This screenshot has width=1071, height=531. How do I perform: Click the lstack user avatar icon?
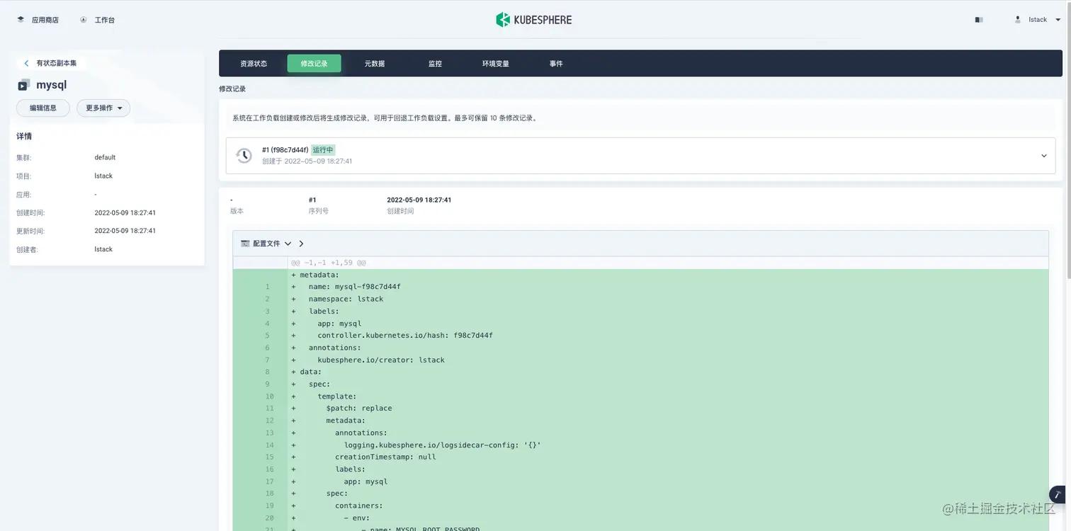click(1018, 20)
